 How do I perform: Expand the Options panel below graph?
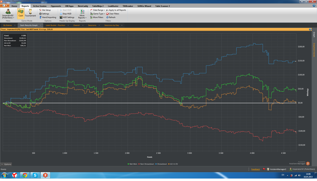(6, 164)
